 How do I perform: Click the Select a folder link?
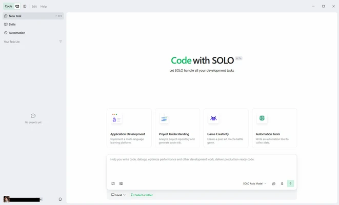click(x=142, y=195)
